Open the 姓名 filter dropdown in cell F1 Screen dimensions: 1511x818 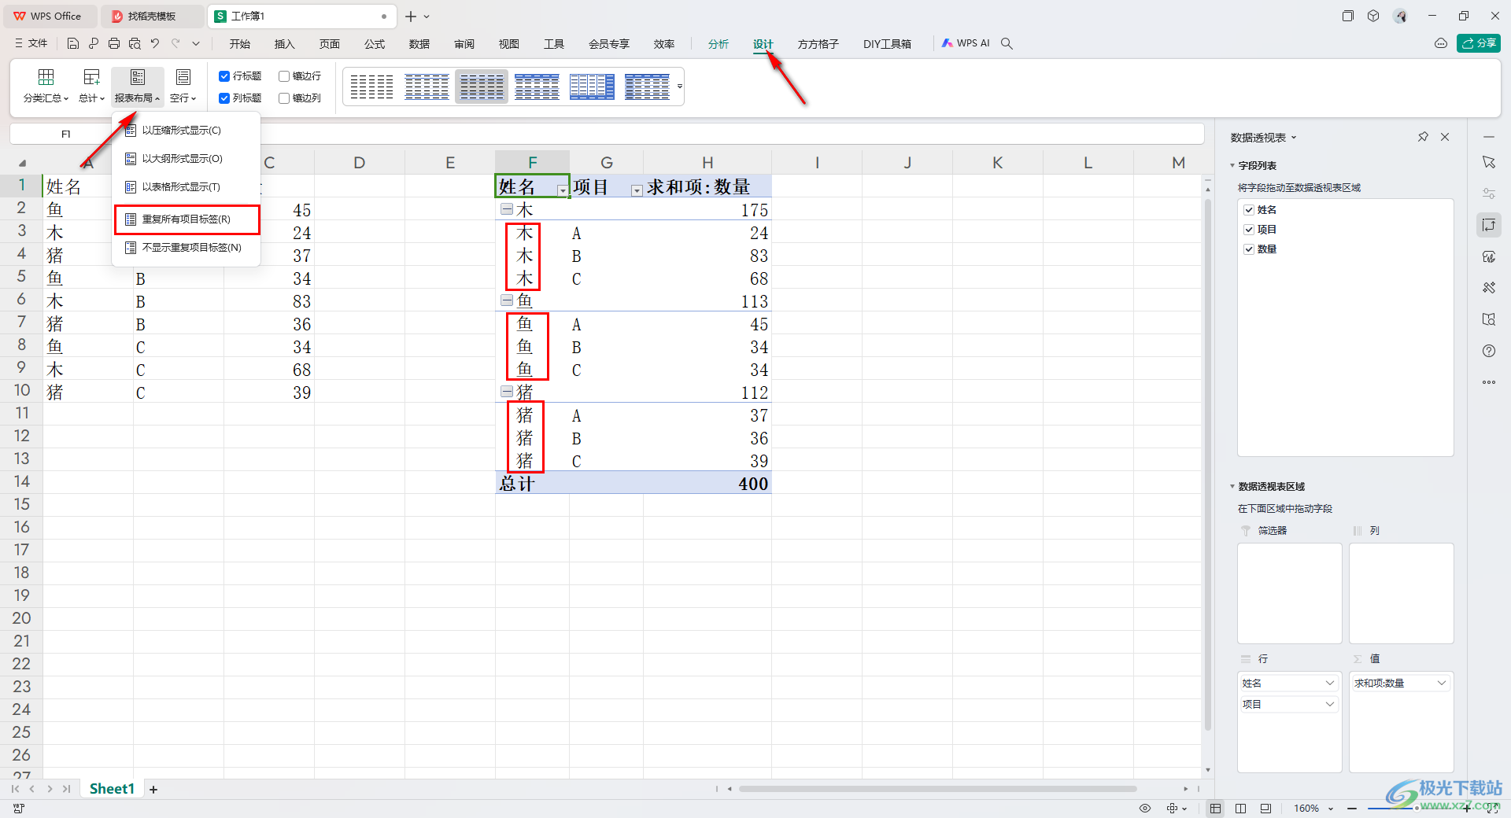[562, 190]
